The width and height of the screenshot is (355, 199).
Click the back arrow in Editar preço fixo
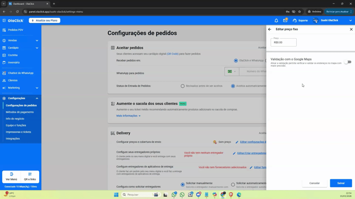click(270, 29)
